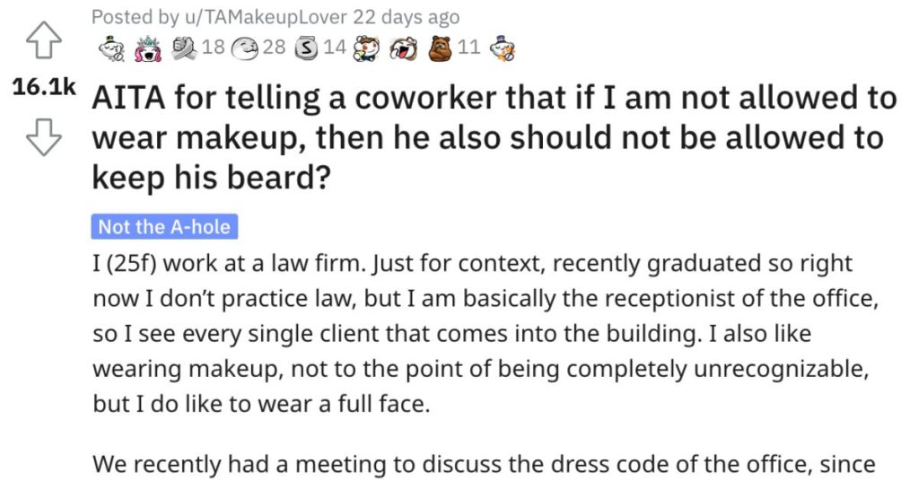Click the bear award count 11
This screenshot has height=480, width=919.
(x=469, y=48)
